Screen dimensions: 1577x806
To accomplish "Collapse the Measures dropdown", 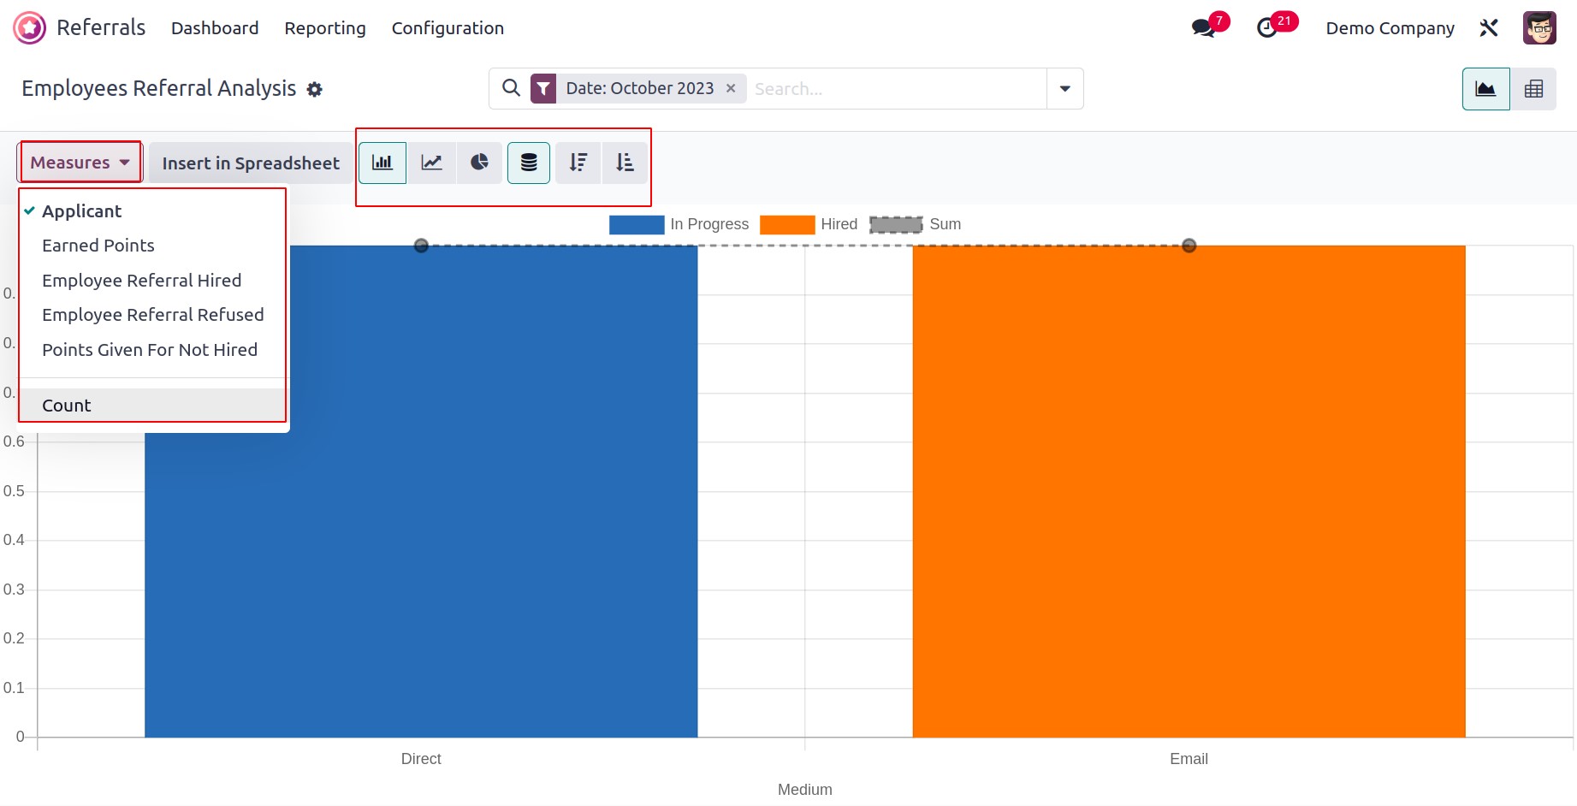I will point(80,163).
